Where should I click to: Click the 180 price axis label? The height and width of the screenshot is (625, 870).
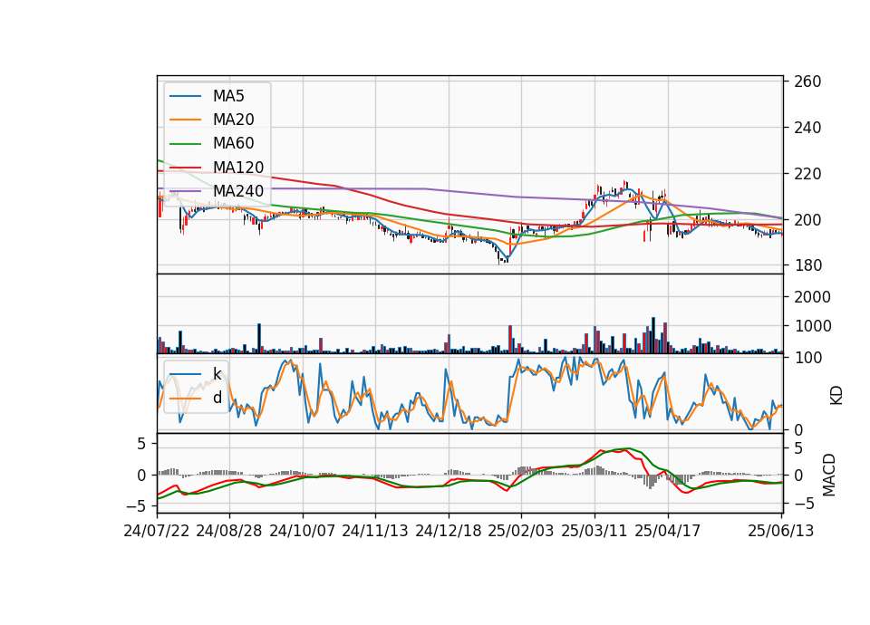click(x=807, y=265)
